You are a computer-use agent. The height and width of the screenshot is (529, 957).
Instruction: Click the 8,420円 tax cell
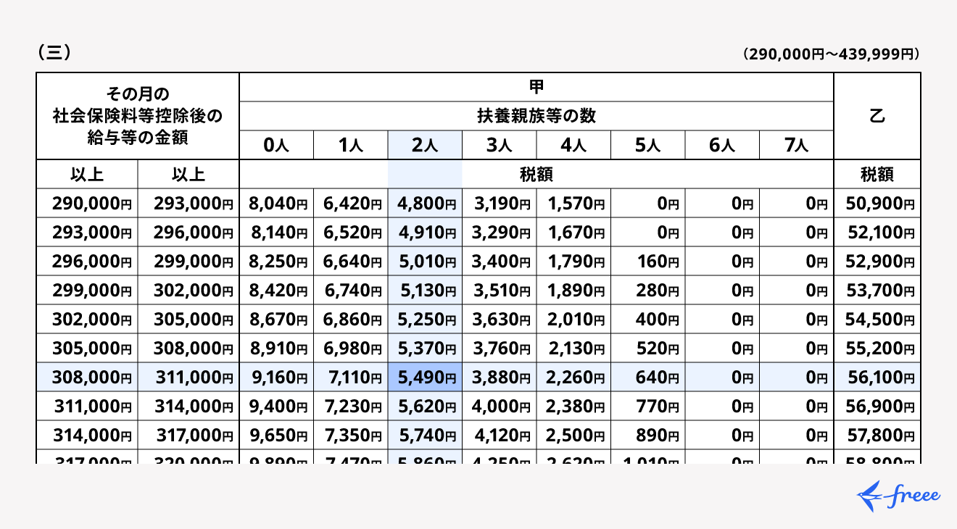coord(276,290)
